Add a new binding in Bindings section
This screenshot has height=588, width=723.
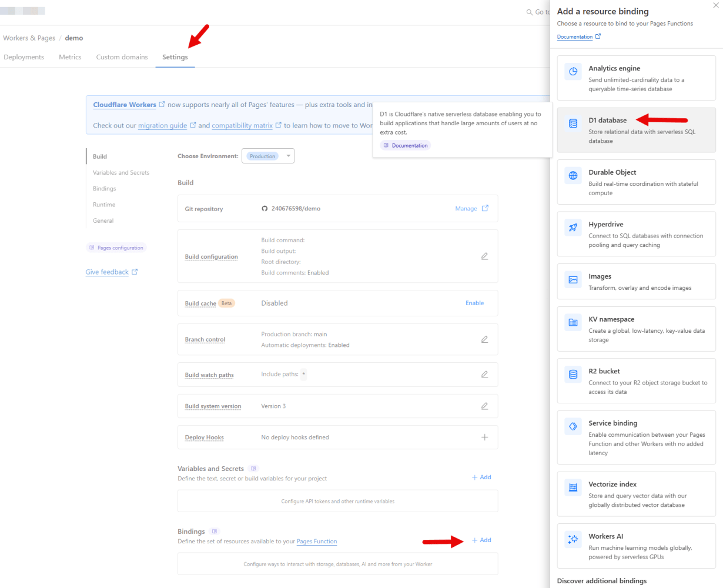481,540
